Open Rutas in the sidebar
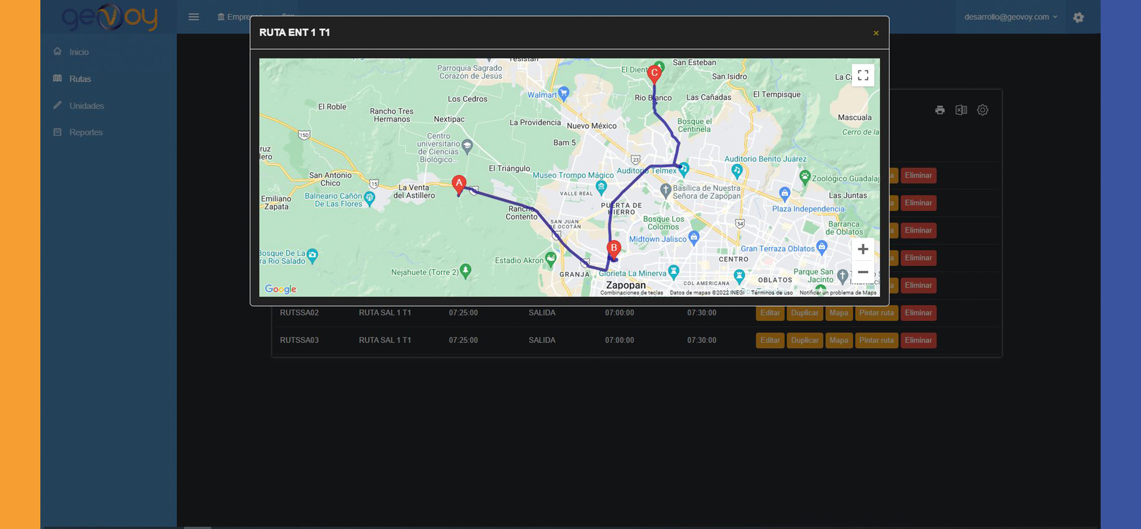Image resolution: width=1141 pixels, height=529 pixels. point(80,79)
